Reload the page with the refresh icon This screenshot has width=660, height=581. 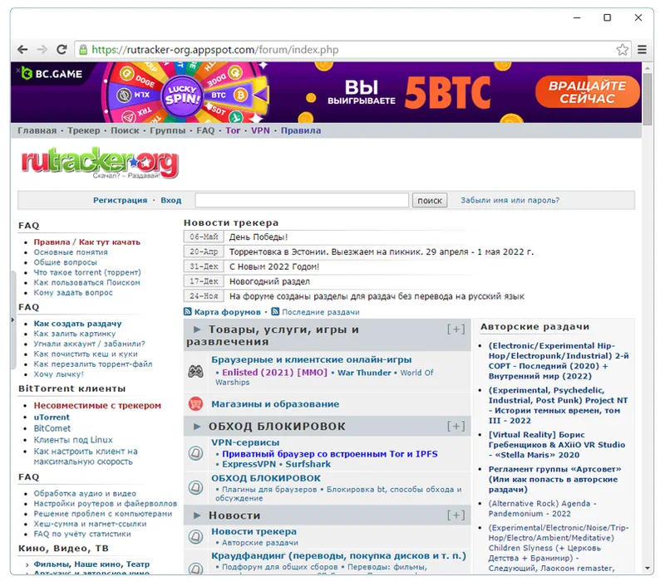62,50
